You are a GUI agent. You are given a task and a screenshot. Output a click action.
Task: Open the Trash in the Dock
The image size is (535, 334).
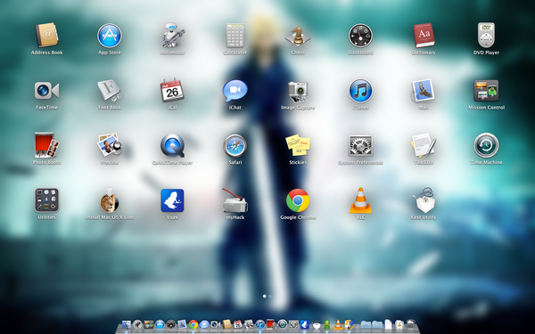tap(410, 324)
